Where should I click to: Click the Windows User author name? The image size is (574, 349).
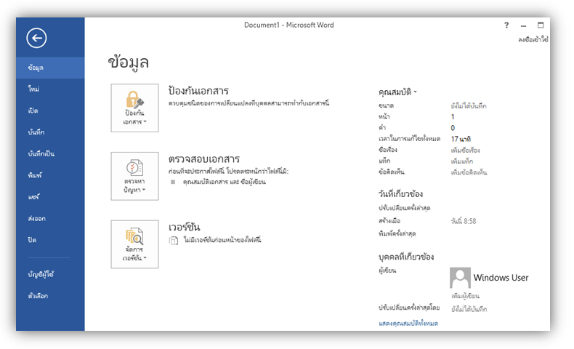[501, 278]
